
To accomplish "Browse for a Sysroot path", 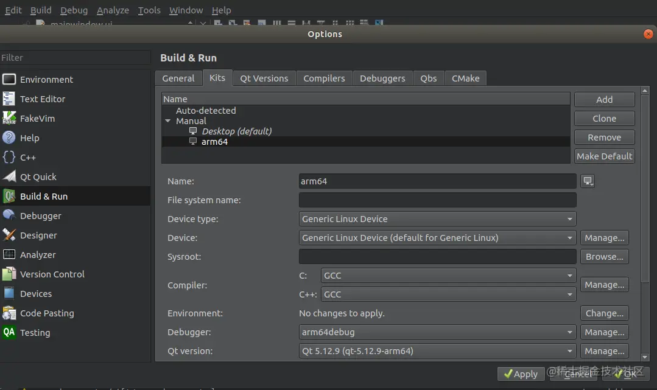I will (x=604, y=256).
